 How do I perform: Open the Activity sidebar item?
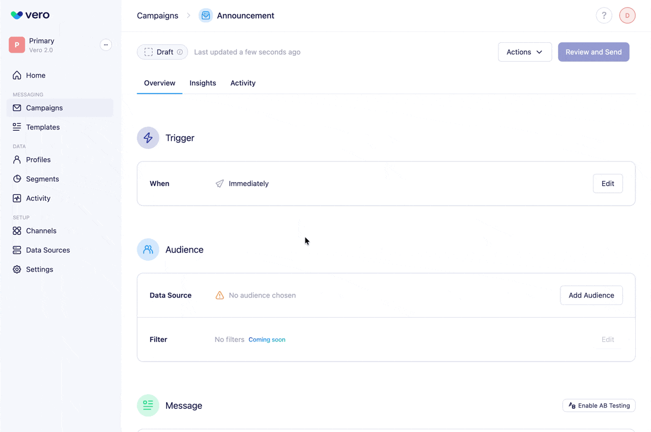click(x=17, y=198)
